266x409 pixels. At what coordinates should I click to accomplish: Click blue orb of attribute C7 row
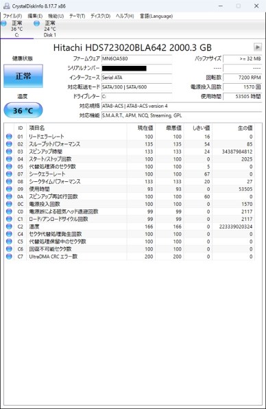point(9,257)
